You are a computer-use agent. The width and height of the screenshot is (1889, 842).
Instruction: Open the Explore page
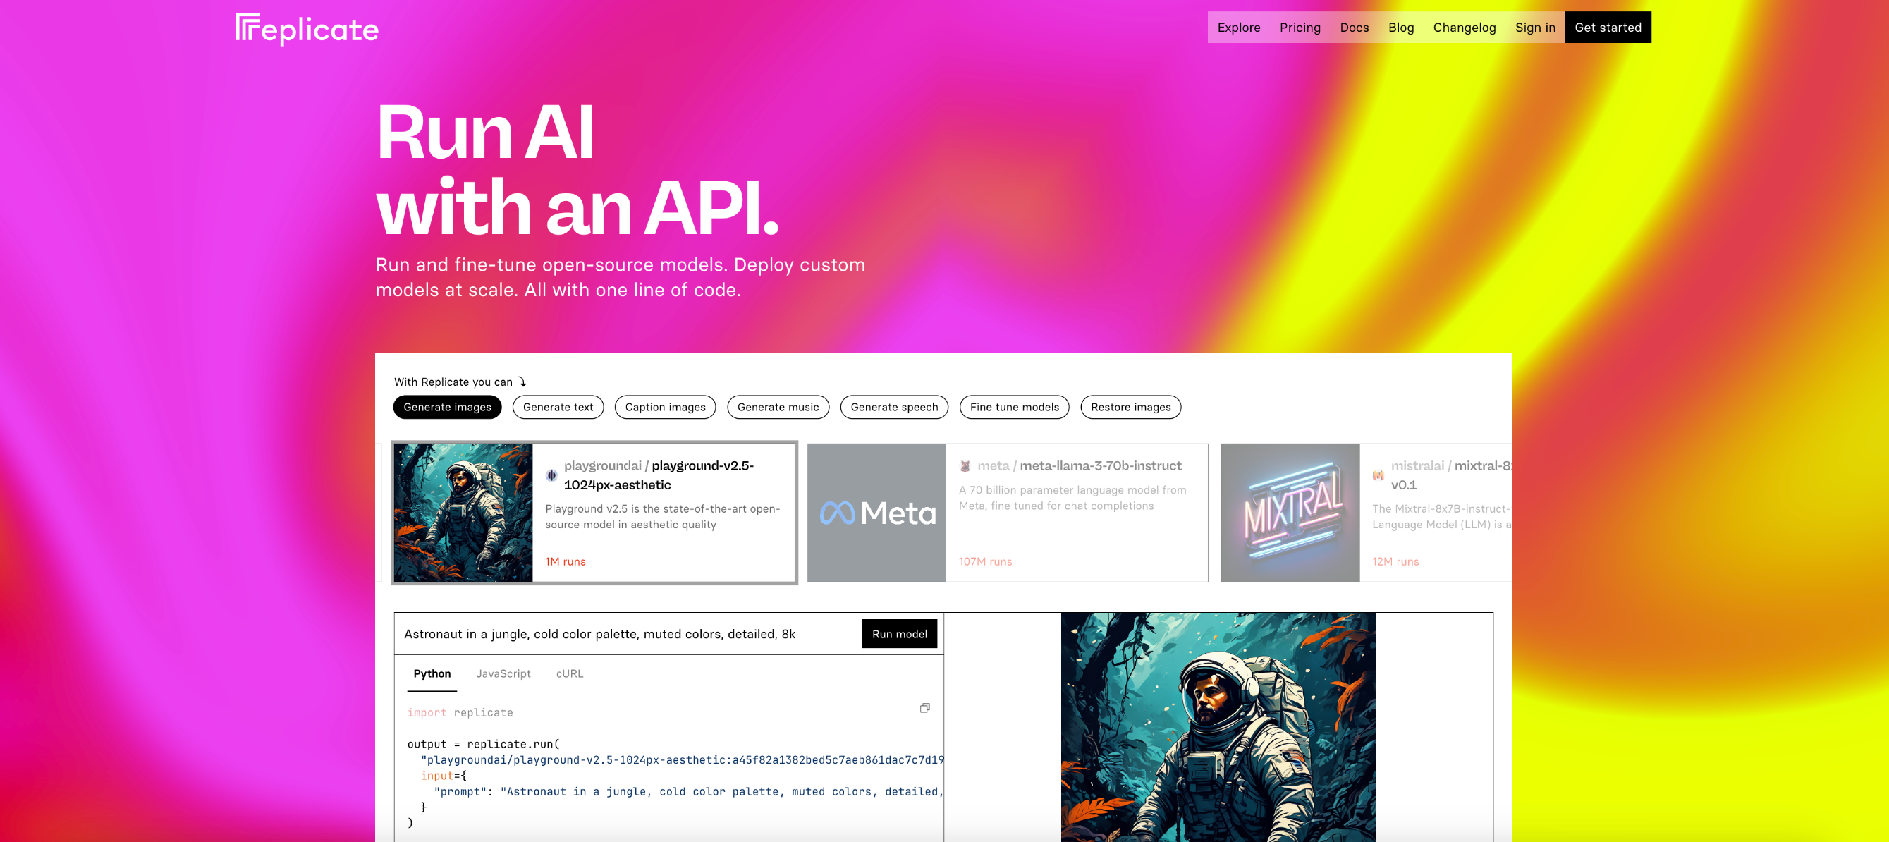click(x=1239, y=27)
